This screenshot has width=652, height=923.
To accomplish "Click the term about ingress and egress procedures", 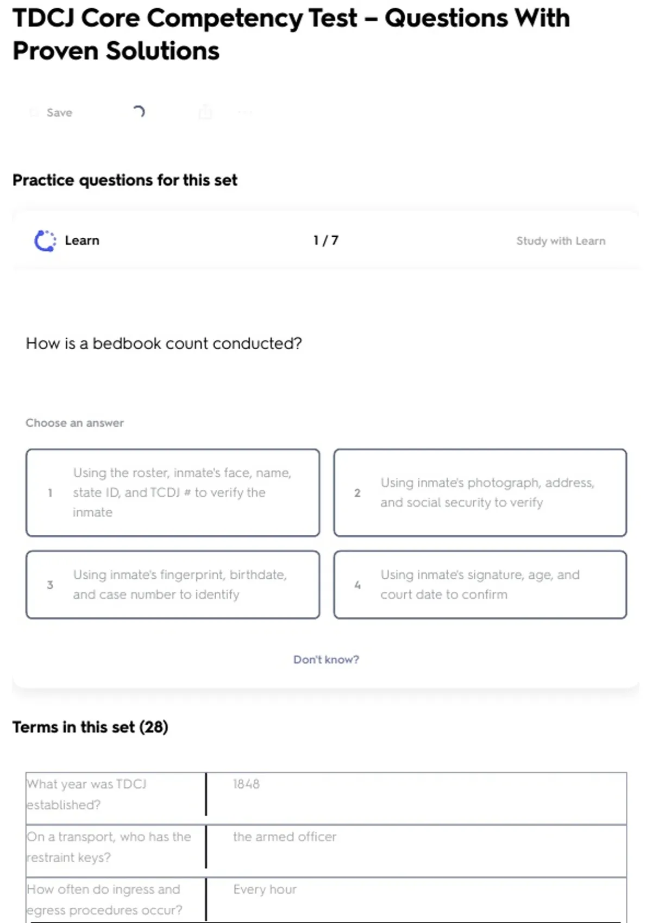I will click(x=104, y=900).
